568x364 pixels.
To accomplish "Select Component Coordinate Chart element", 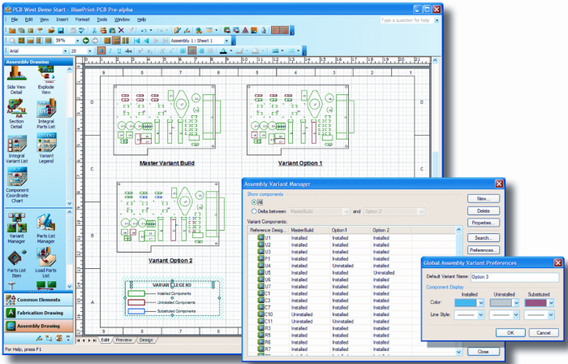I will coord(17,185).
